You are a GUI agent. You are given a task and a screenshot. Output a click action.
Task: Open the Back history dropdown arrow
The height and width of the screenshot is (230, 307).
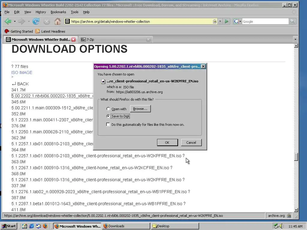(15, 21)
